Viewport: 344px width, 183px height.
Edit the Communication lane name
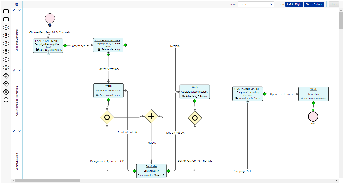pyautogui.click(x=14, y=131)
